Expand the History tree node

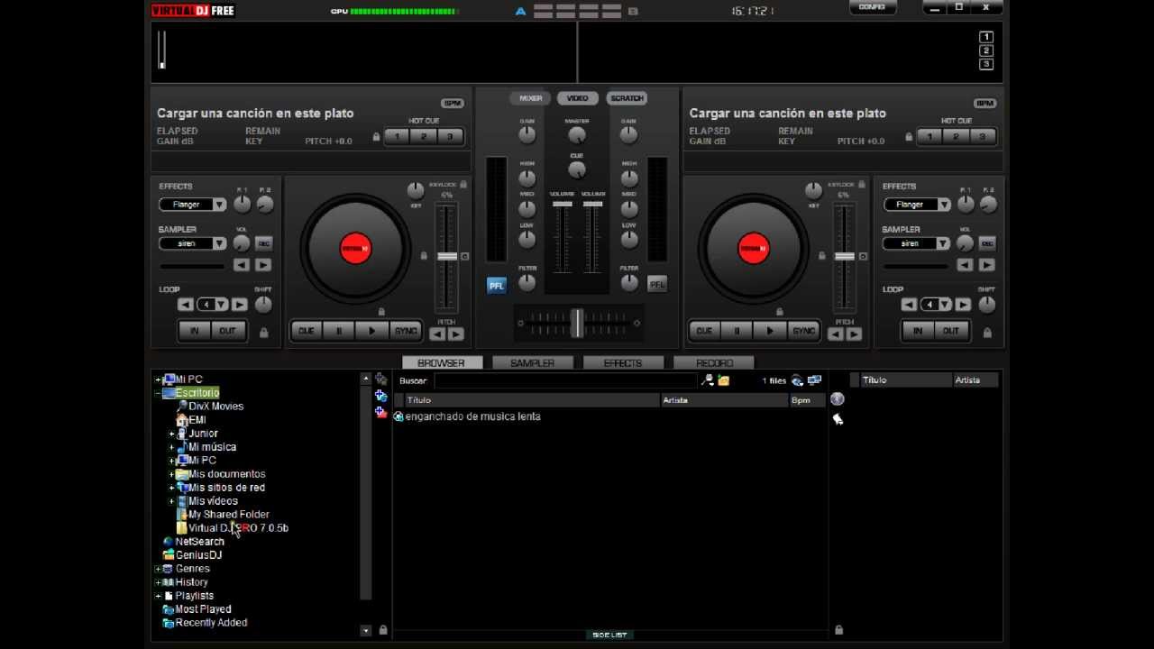(158, 582)
